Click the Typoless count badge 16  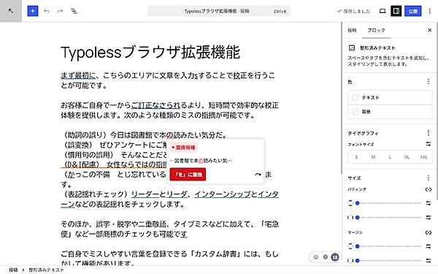pyautogui.click(x=335, y=257)
